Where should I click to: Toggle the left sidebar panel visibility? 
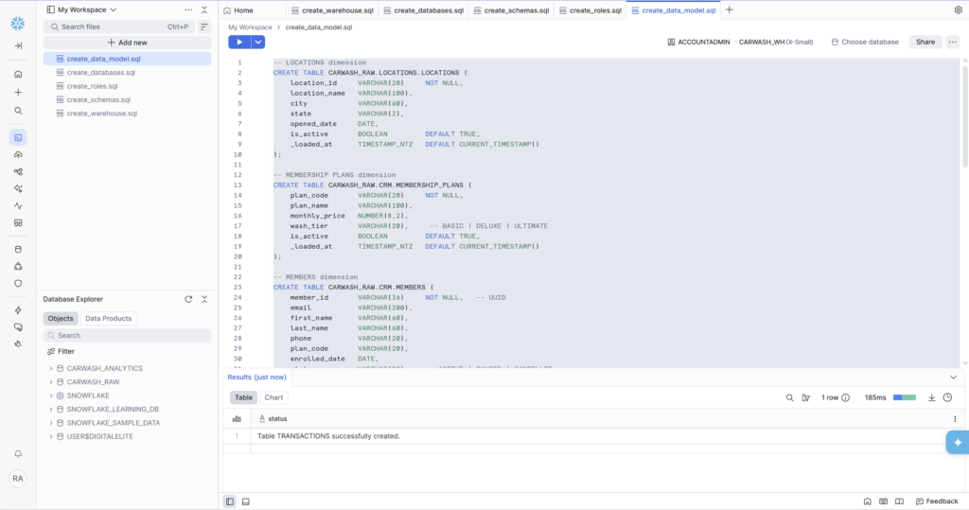[230, 501]
